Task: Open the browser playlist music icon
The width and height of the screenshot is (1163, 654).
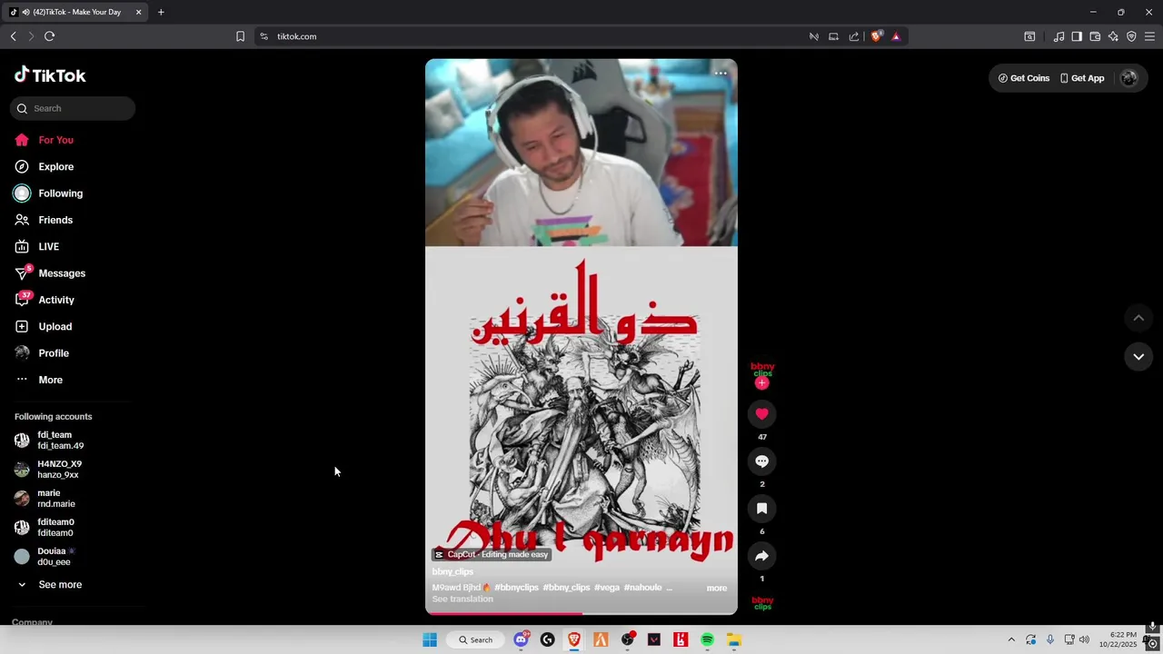Action: [x=1059, y=36]
